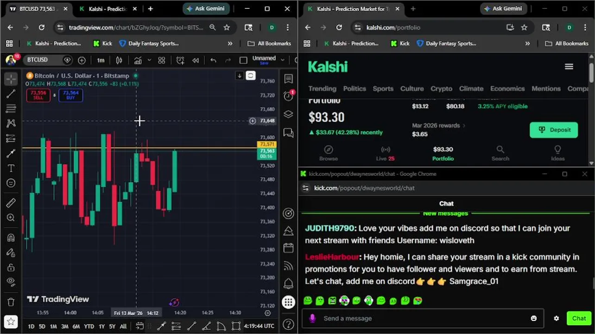Open the notifications bell icon in TradingView
Viewport: 595px width, 334px height.
click(288, 284)
